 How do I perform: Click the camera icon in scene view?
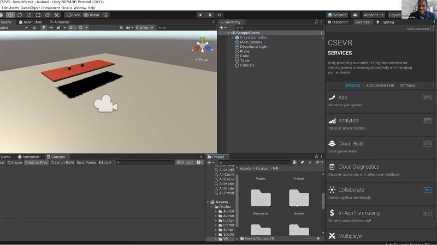(x=106, y=105)
